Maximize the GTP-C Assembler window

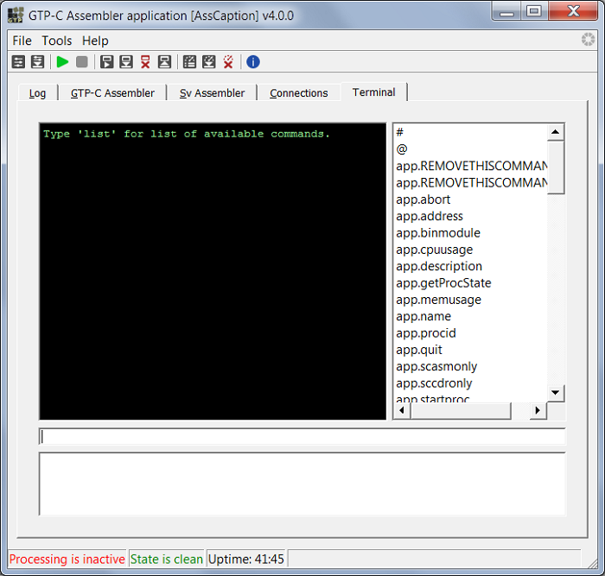(x=533, y=11)
